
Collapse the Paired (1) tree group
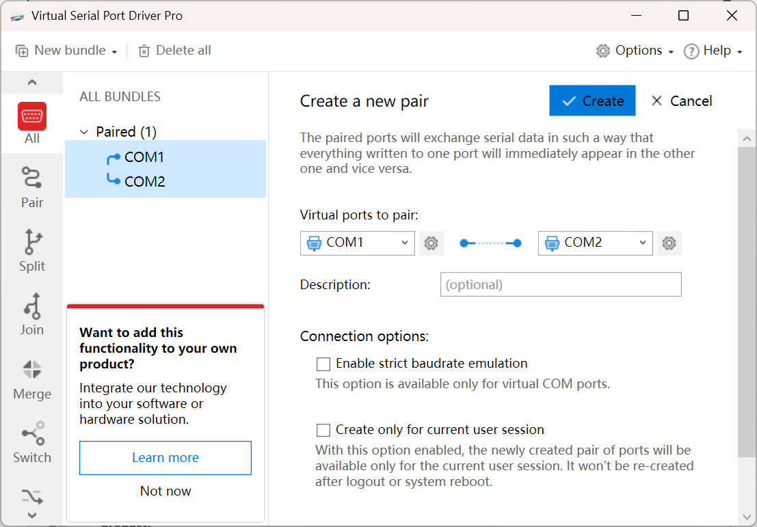tap(84, 132)
